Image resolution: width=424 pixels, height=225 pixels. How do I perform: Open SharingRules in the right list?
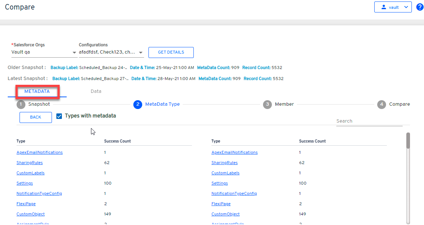point(224,163)
